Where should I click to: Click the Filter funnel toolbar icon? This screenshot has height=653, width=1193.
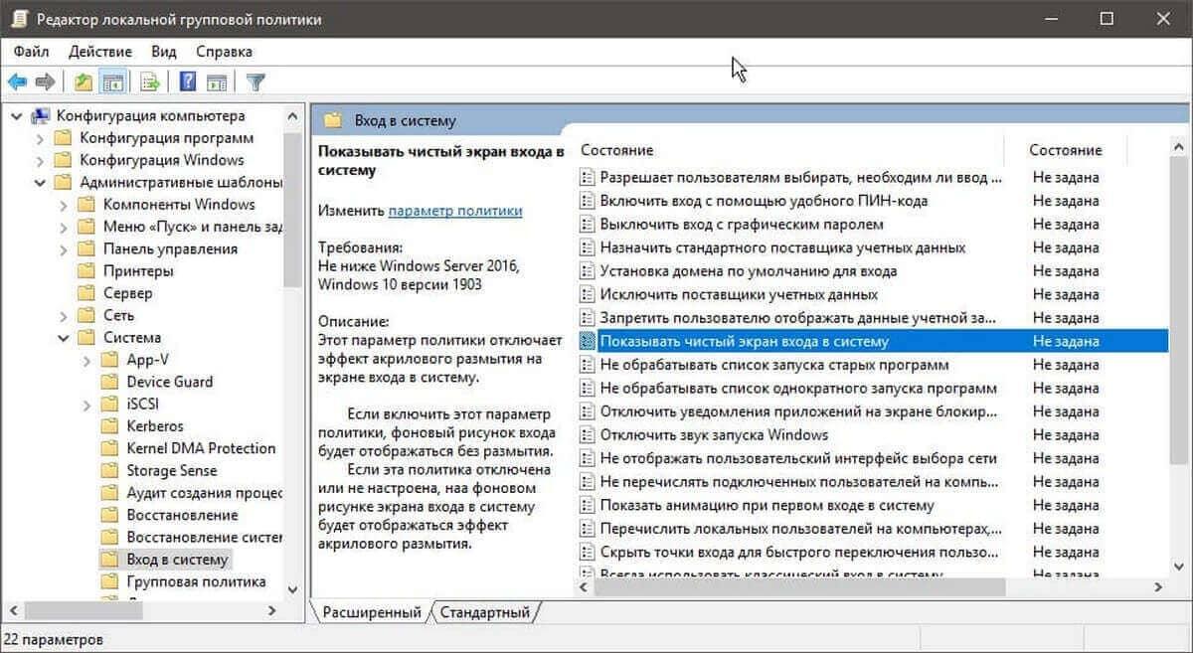coord(256,82)
